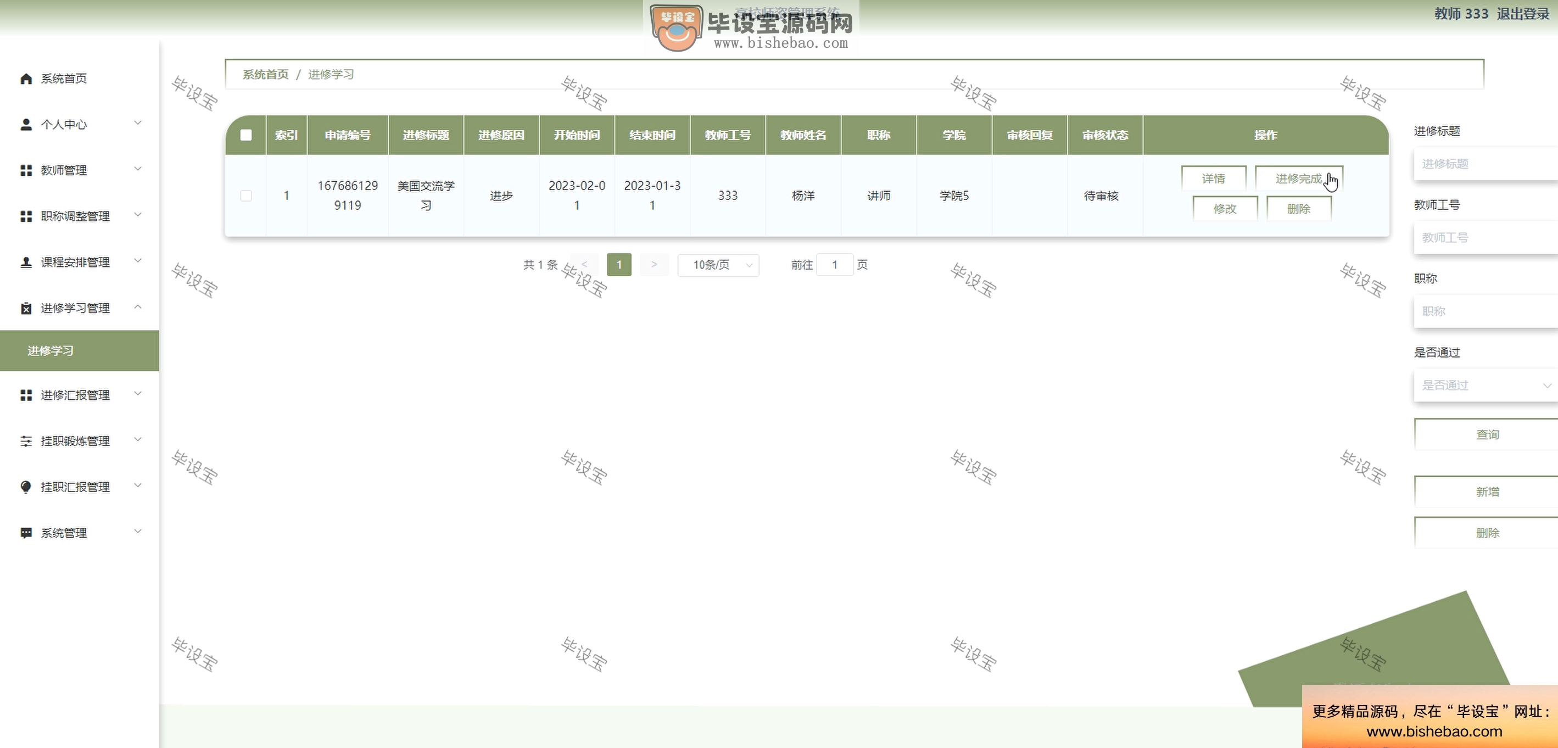The width and height of the screenshot is (1558, 748).
Task: Expand the 系统管理 menu chevron
Action: pyautogui.click(x=138, y=532)
